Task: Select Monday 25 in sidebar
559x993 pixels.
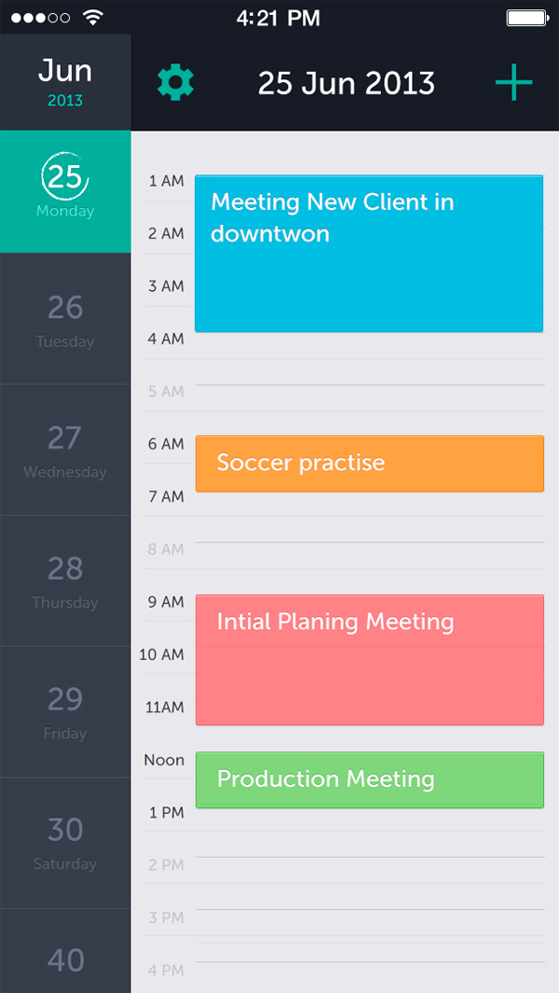Action: pos(65,191)
